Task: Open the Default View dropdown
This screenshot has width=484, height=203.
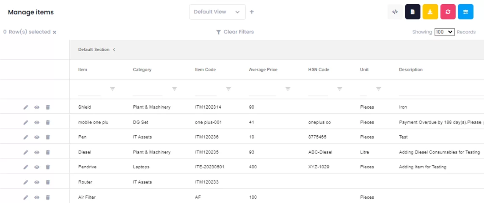Action: click(217, 12)
